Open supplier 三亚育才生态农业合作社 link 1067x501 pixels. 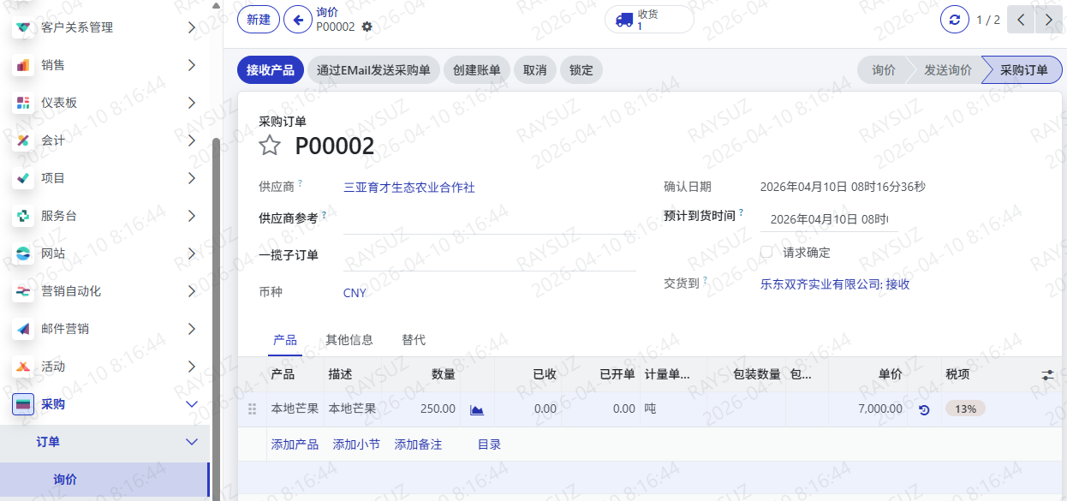(x=409, y=187)
